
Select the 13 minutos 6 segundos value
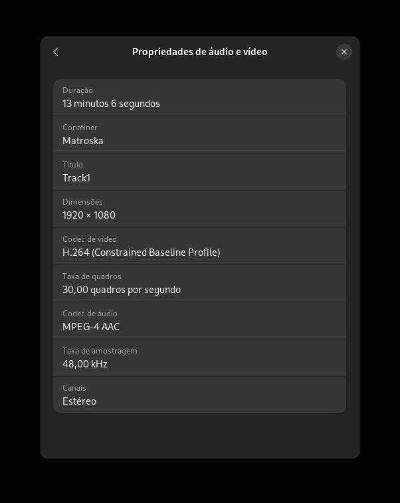[x=111, y=104]
